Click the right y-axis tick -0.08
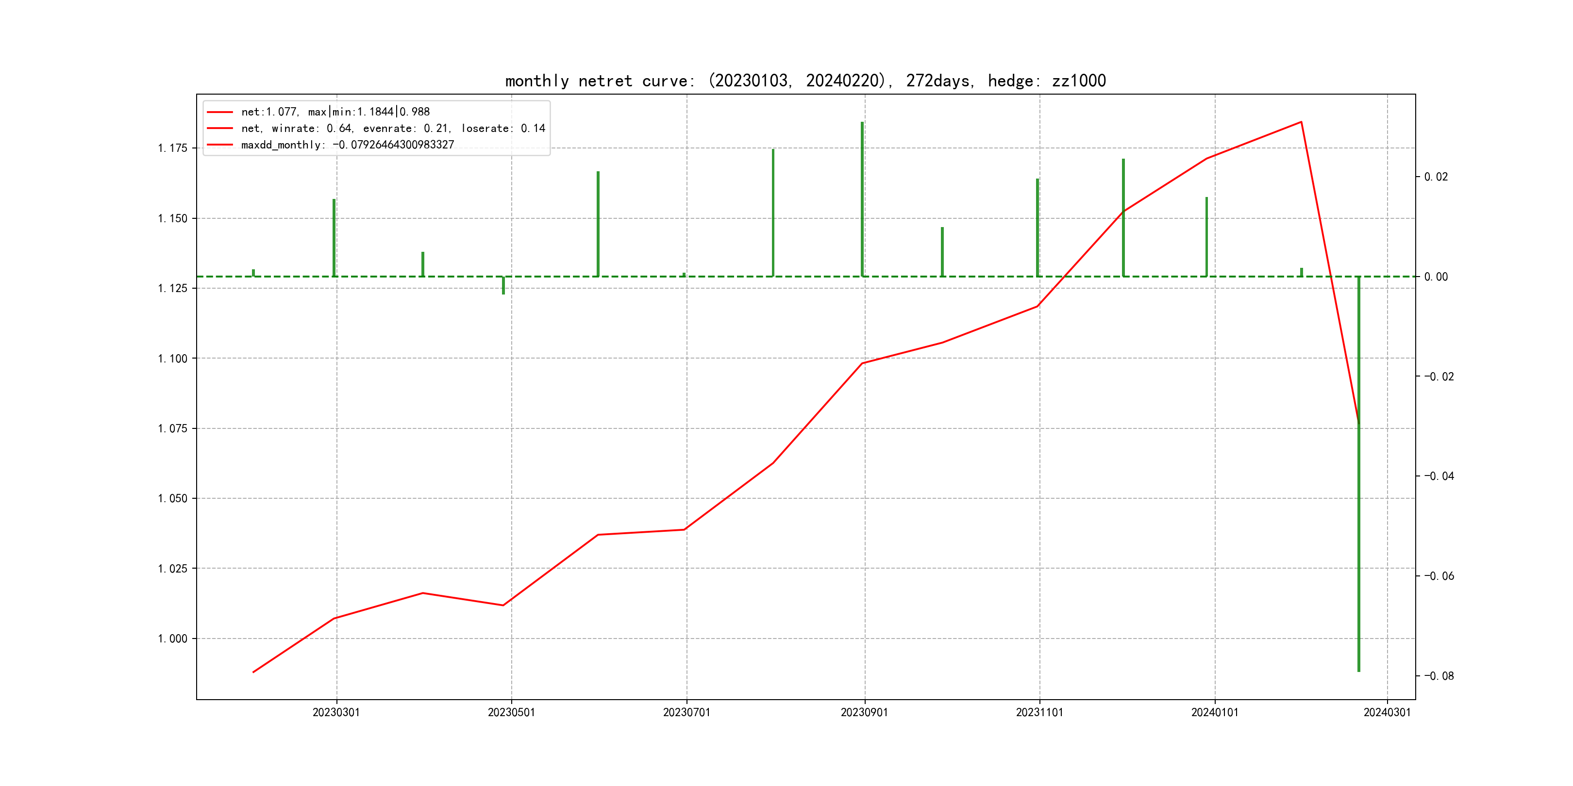1573x786 pixels. (x=1439, y=676)
